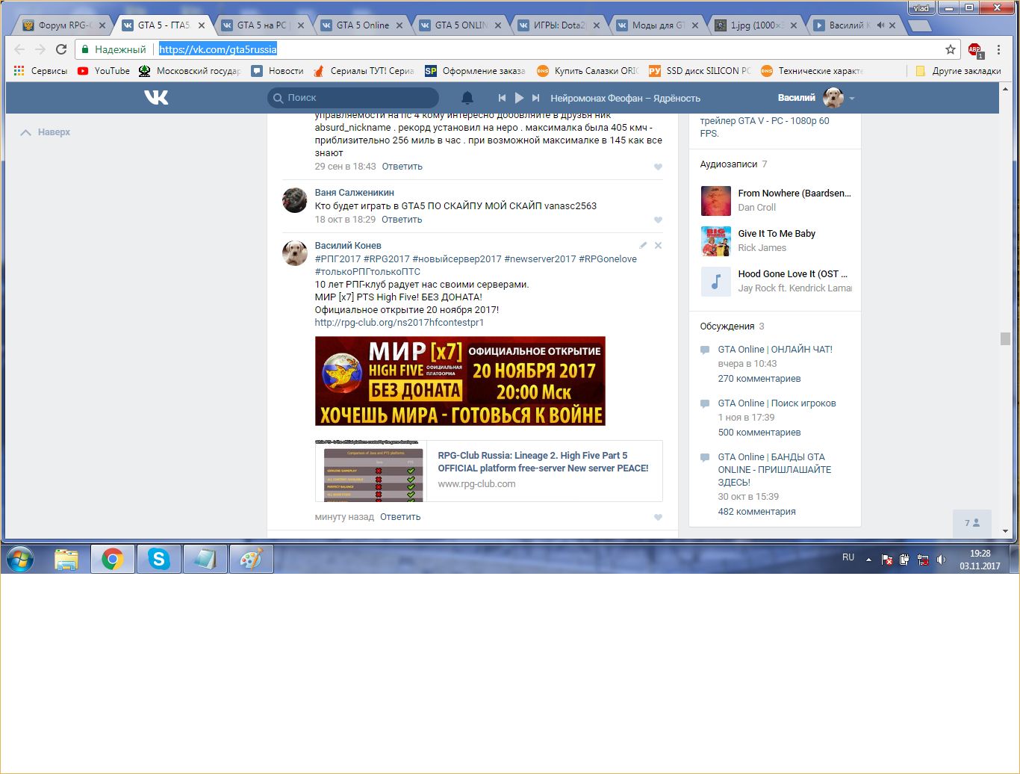Skip to previous track in VK player
The width and height of the screenshot is (1020, 774).
point(502,98)
